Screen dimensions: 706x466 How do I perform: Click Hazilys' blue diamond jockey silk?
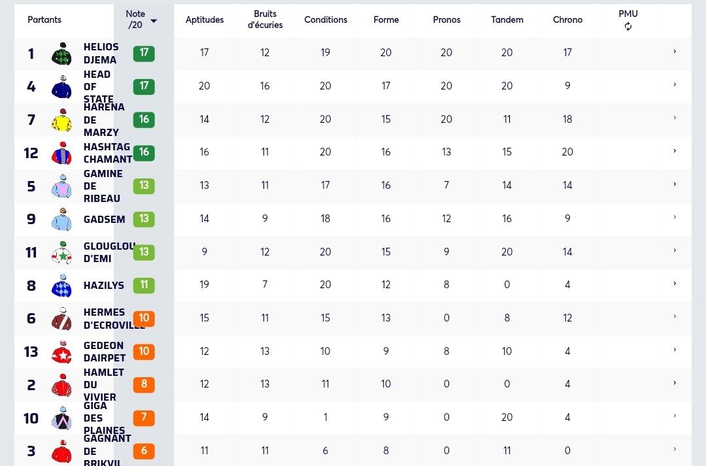pos(61,286)
